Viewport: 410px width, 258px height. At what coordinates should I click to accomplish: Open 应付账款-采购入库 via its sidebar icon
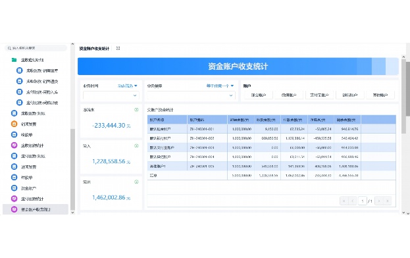pos(20,92)
